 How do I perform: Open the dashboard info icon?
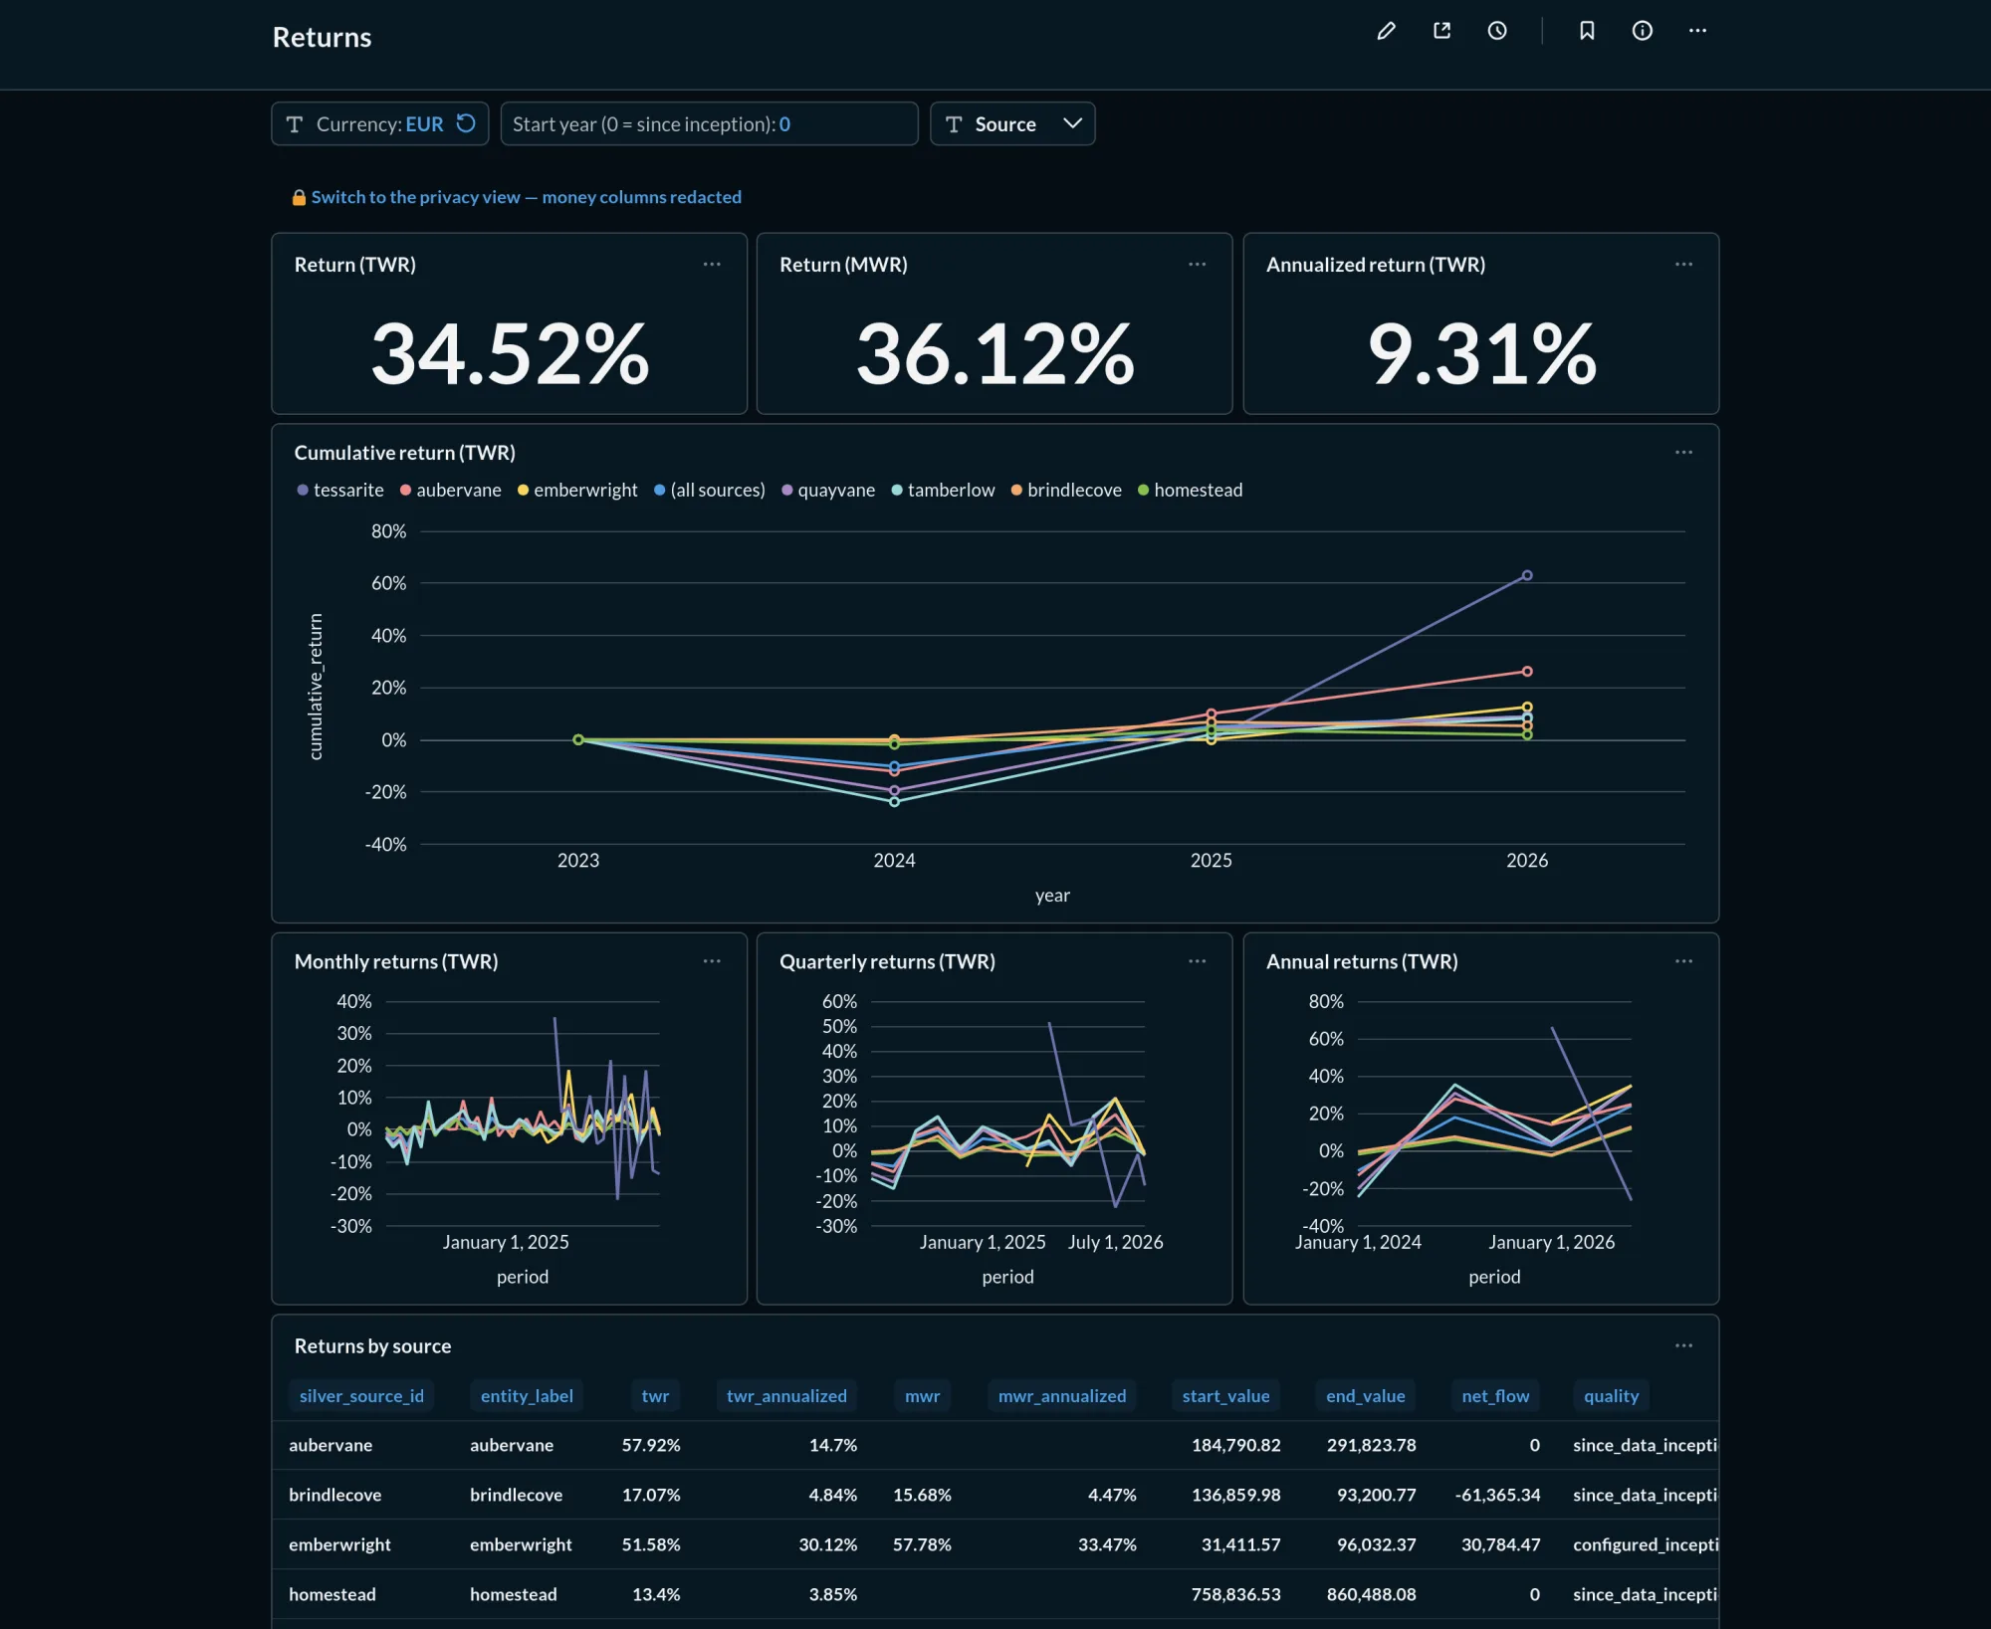click(x=1643, y=31)
